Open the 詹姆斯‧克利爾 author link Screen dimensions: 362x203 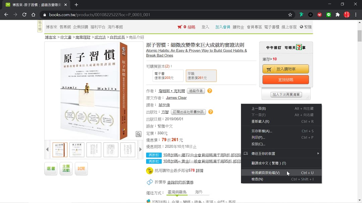[172, 91]
